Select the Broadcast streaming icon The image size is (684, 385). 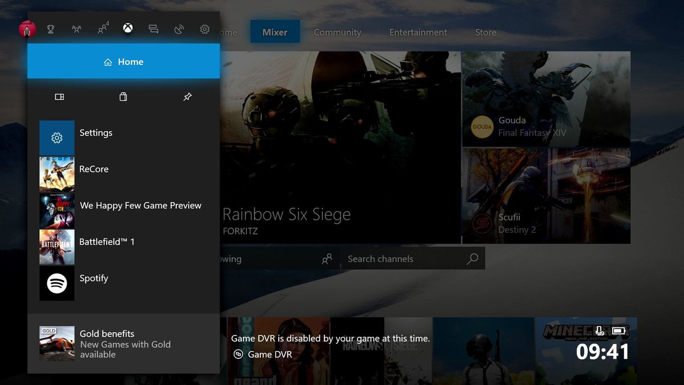click(x=179, y=29)
